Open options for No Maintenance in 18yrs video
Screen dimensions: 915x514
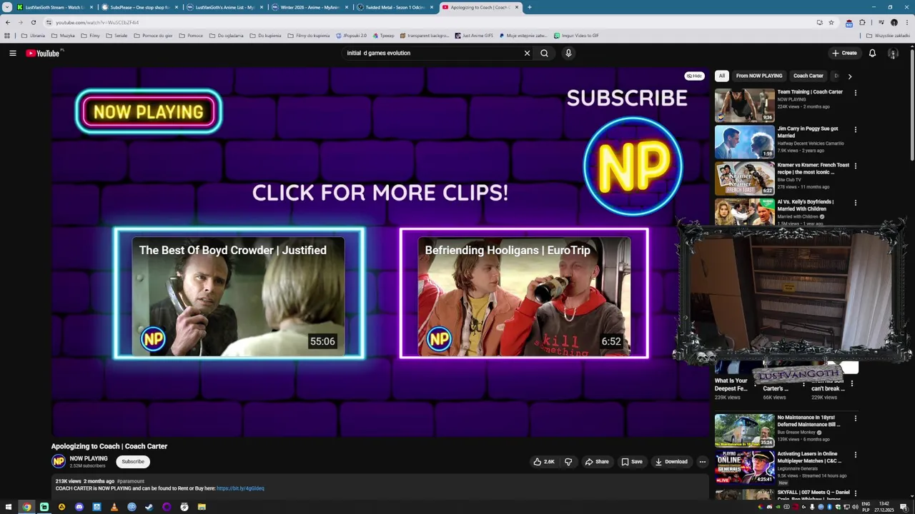(x=855, y=418)
